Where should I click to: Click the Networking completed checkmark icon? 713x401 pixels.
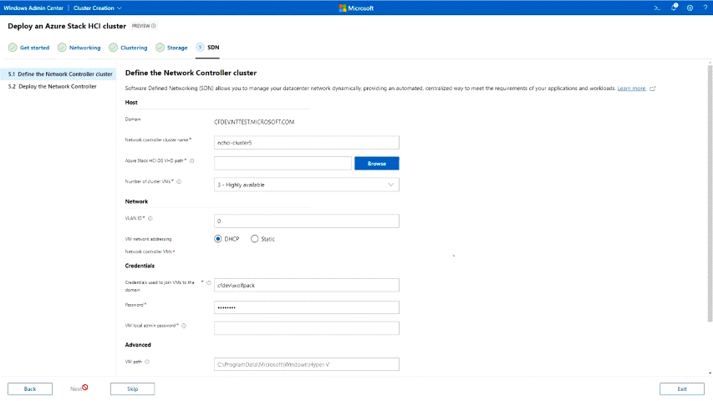(x=62, y=48)
